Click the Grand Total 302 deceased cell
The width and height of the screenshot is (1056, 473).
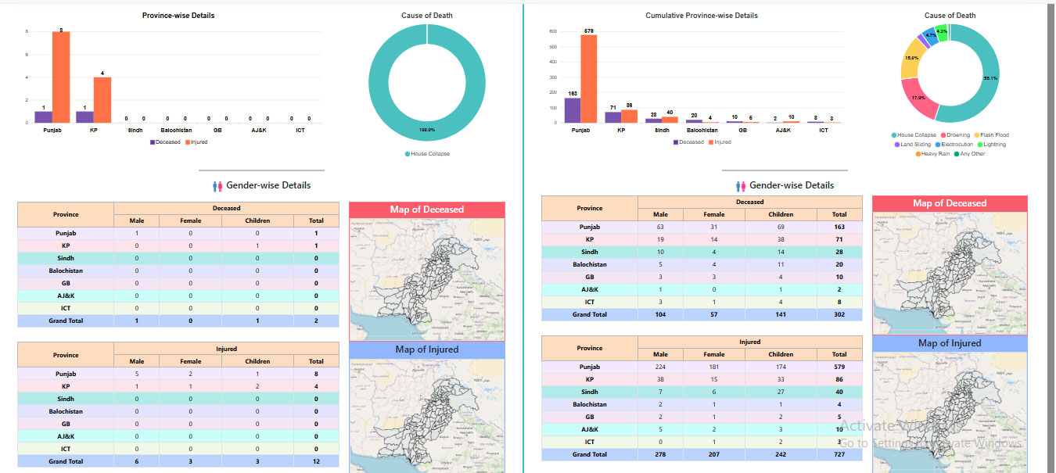click(839, 314)
